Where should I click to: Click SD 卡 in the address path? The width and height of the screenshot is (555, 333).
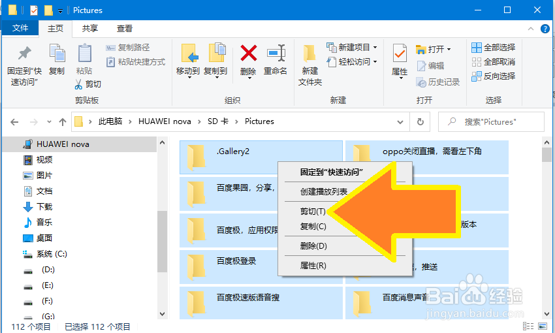(218, 121)
